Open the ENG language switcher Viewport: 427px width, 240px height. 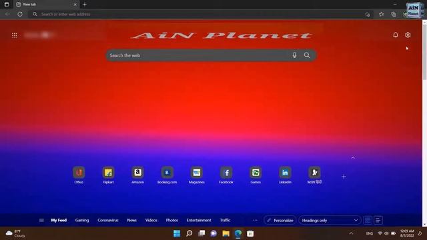(x=369, y=233)
